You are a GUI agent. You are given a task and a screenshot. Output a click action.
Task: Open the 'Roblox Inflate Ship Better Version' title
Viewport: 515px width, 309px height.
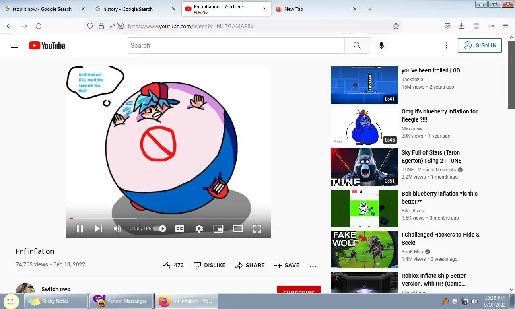click(x=434, y=280)
